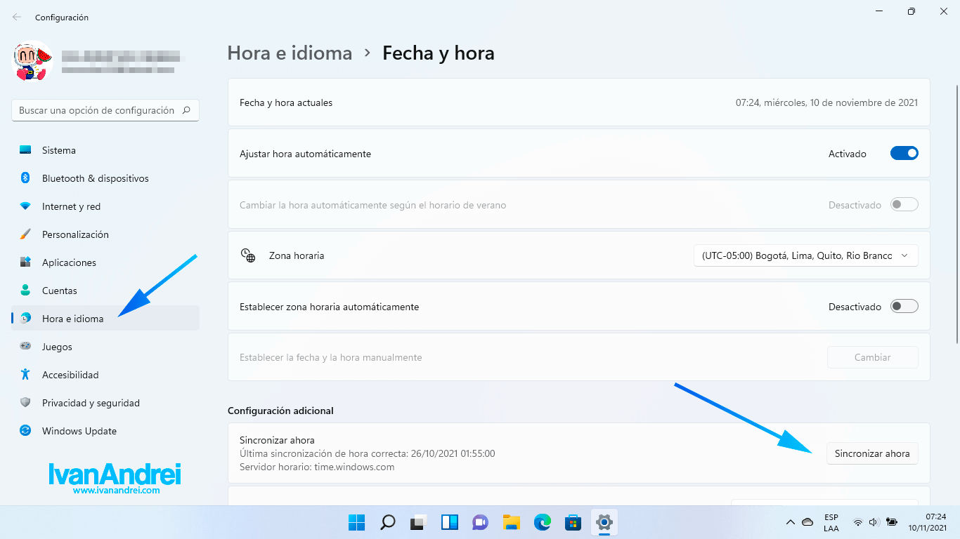Open Cuentas settings page
The height and width of the screenshot is (539, 960).
point(105,291)
